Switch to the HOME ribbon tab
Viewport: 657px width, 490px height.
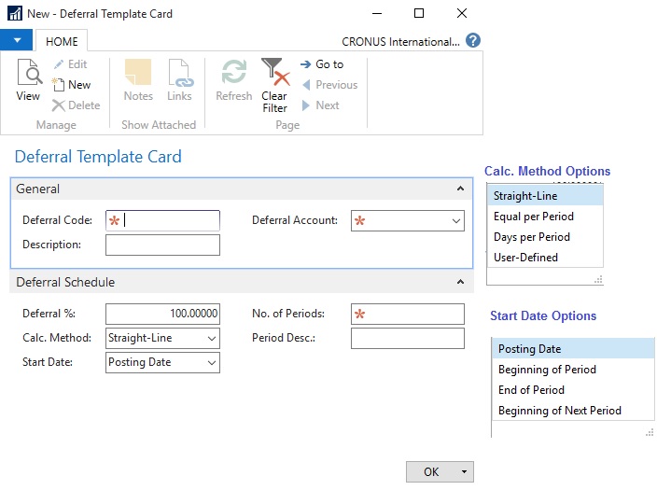click(x=62, y=41)
